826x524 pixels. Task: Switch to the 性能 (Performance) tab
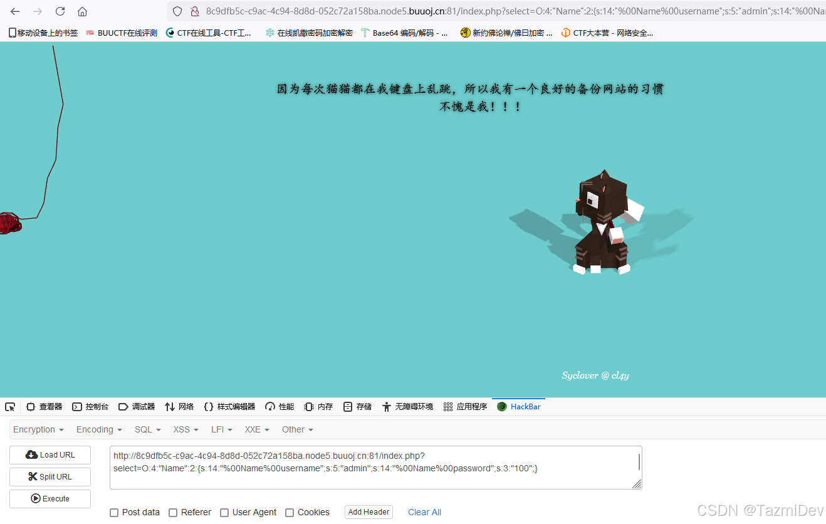click(x=279, y=406)
